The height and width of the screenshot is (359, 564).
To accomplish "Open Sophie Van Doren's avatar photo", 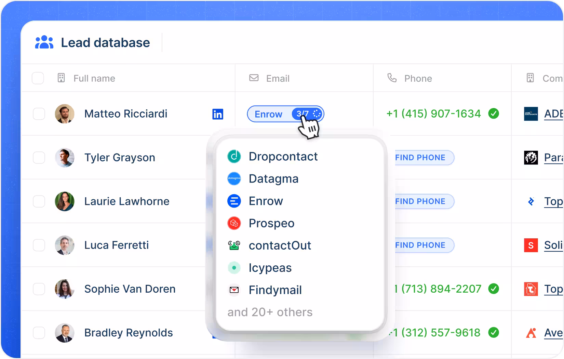I will pyautogui.click(x=65, y=289).
